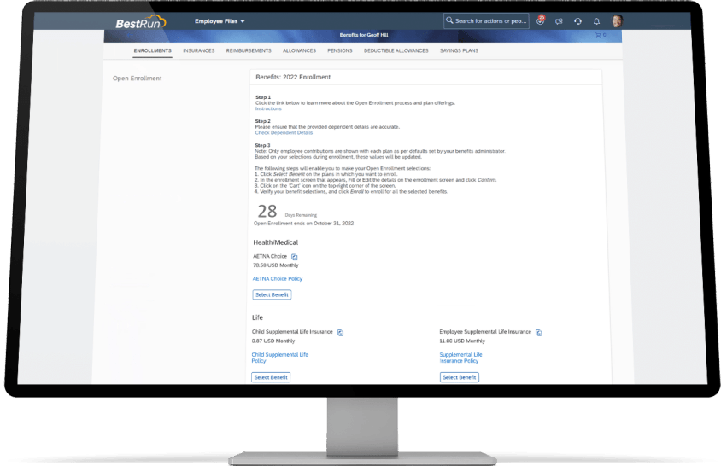Select Open Enrollment in the side panel

point(137,79)
